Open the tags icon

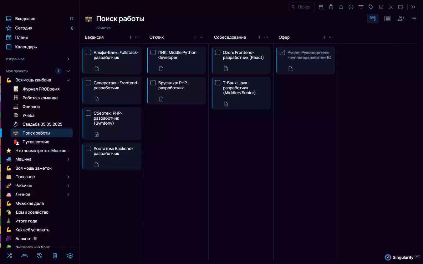coord(371,7)
